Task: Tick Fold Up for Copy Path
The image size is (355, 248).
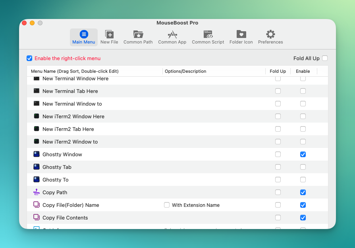Action: [278, 192]
